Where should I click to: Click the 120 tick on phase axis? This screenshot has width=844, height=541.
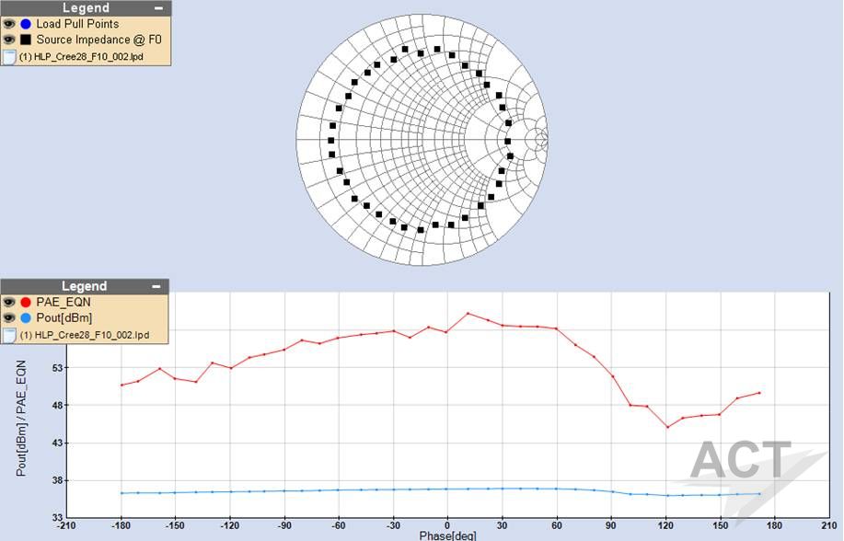(665, 524)
